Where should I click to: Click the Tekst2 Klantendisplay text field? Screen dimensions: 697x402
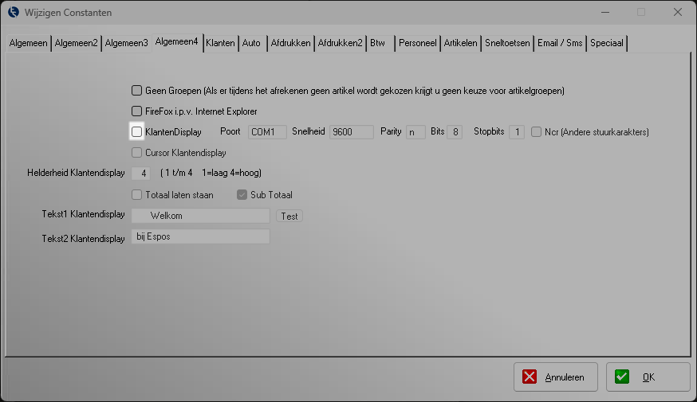200,237
